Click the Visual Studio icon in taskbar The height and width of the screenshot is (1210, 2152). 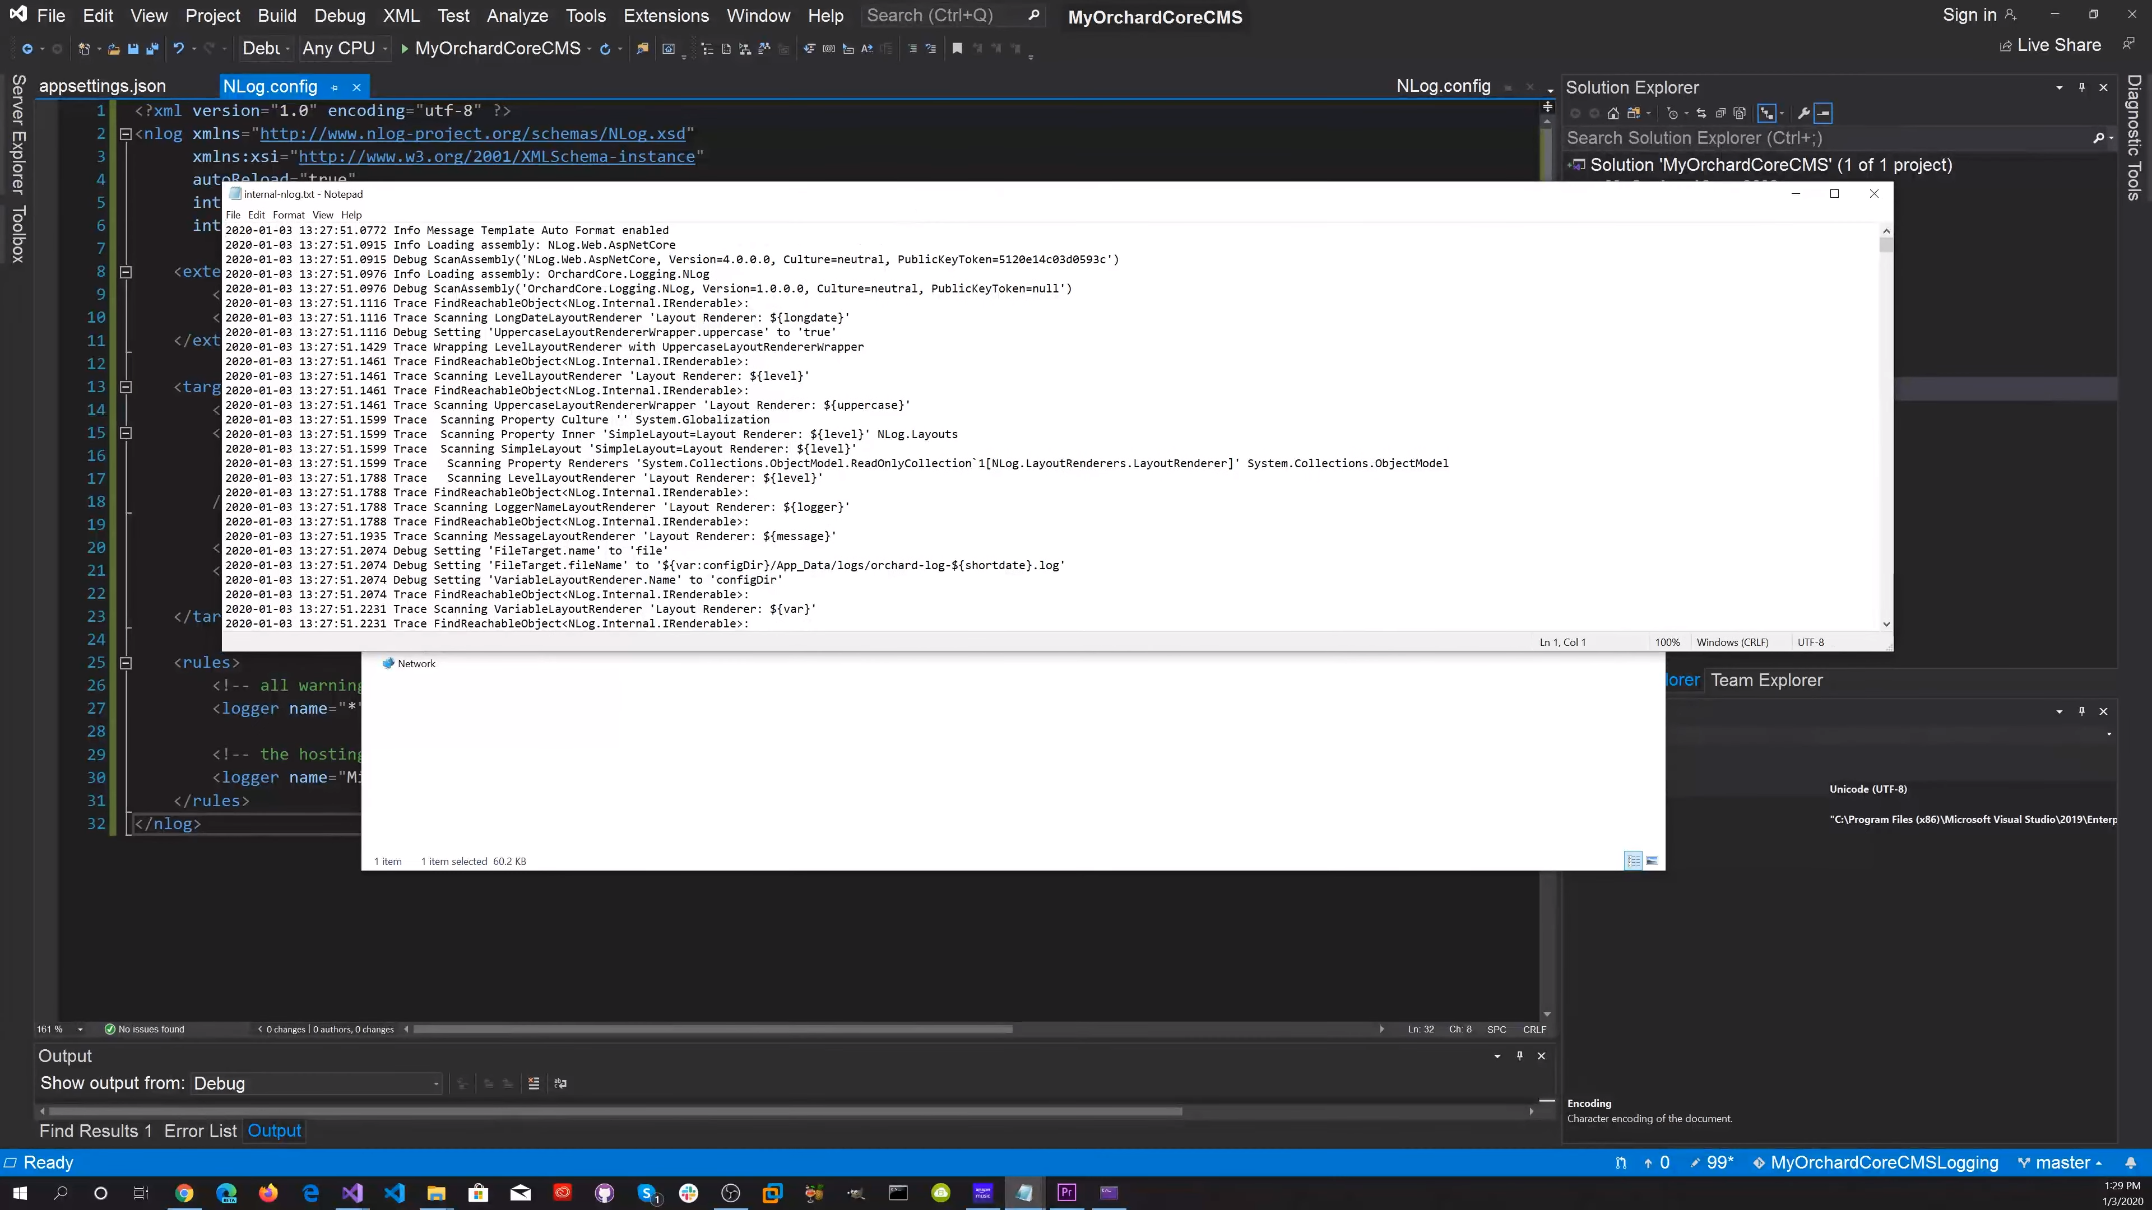[352, 1193]
